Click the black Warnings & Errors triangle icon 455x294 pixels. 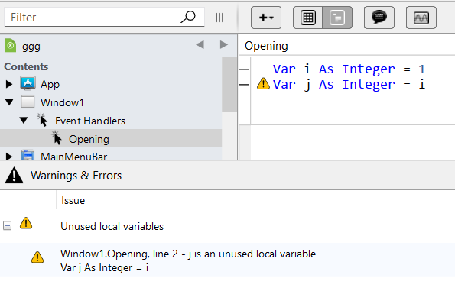pyautogui.click(x=14, y=175)
